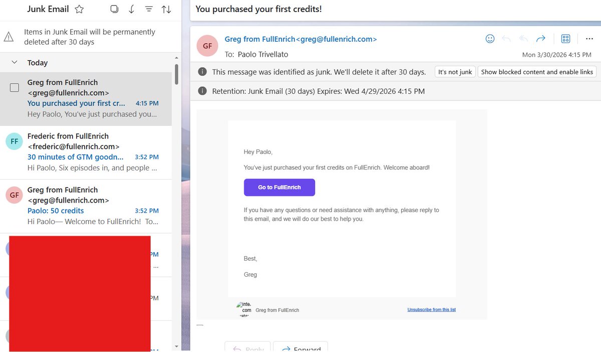601x352 pixels.
Task: Click the message list vertical scrollbar thumb
Action: [176, 74]
